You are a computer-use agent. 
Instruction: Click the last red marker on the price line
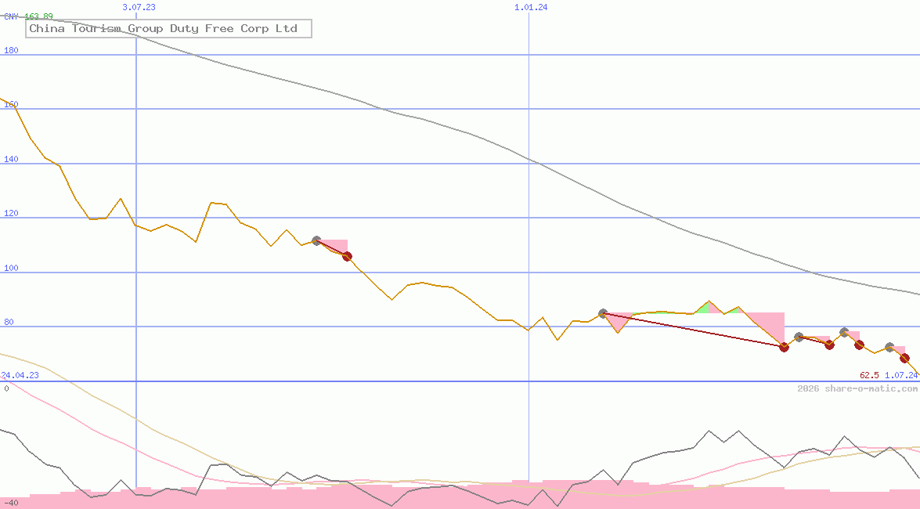[x=905, y=358]
